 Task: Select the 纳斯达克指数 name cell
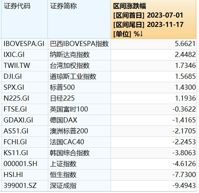point(79,55)
